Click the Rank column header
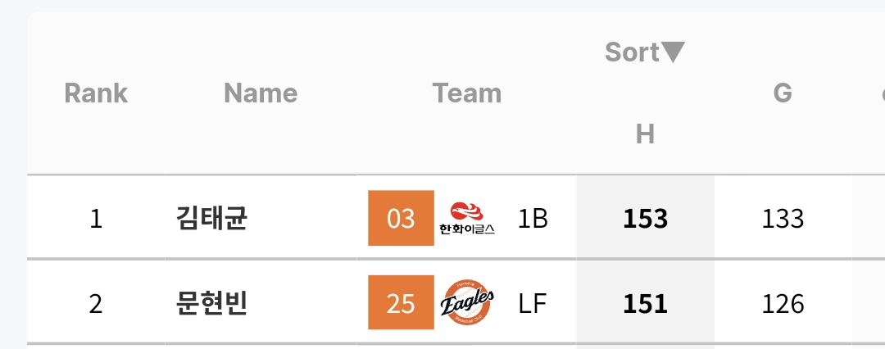This screenshot has height=349, width=885. pos(96,93)
